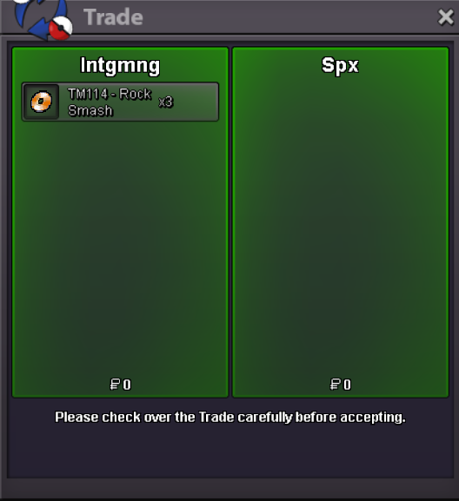Click the empty area of Spx's offer panel
Screen dimensions: 459x501
point(341,224)
